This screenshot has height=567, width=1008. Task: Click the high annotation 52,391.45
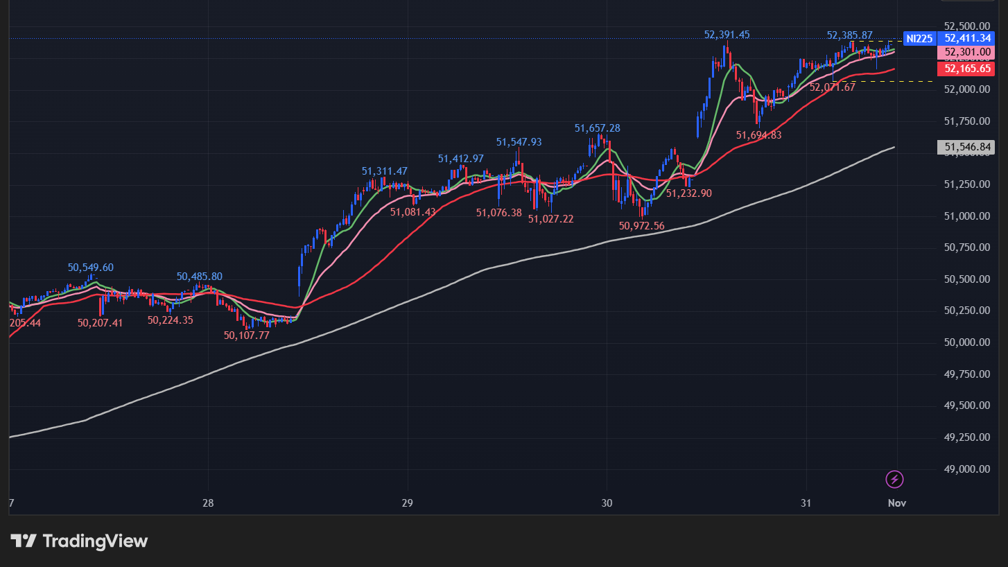[727, 35]
